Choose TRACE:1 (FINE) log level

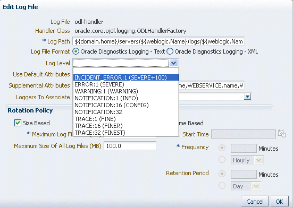coord(126,119)
